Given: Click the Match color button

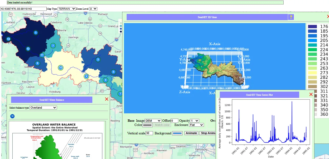Looking at the screenshot, I should click(x=162, y=125).
